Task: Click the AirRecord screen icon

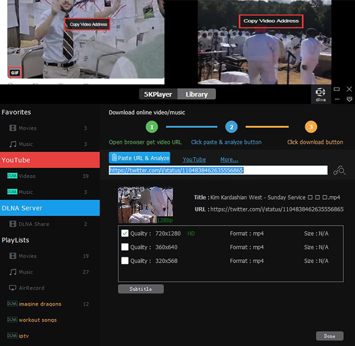Action: 12,288
